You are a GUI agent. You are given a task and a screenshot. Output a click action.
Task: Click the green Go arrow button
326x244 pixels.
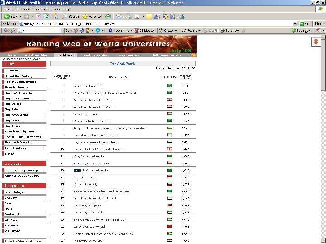pos(302,24)
